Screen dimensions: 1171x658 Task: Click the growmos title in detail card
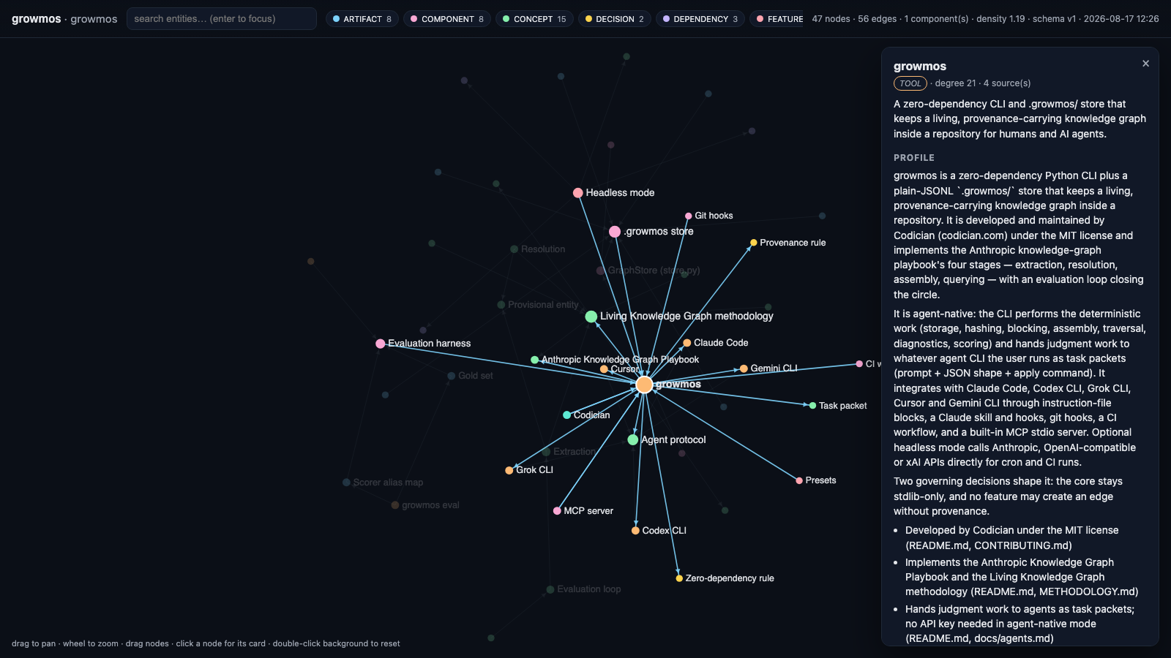[920, 67]
